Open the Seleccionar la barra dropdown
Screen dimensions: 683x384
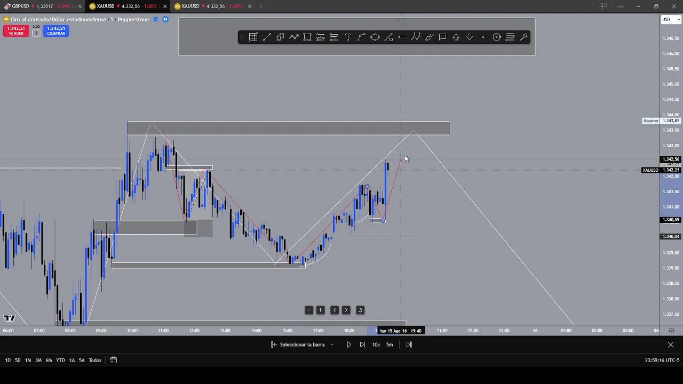point(303,345)
